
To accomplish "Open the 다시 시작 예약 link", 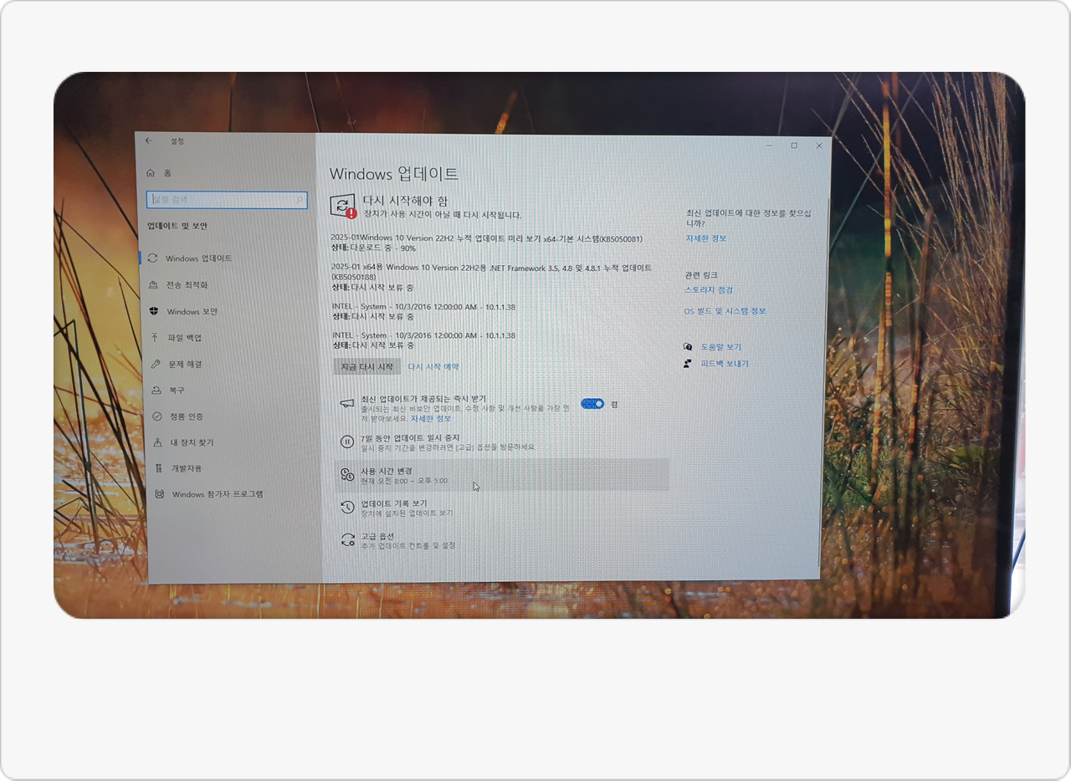I will coord(433,366).
